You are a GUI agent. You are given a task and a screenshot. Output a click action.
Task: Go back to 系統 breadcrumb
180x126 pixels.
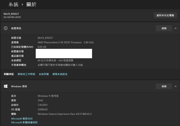point(13,5)
